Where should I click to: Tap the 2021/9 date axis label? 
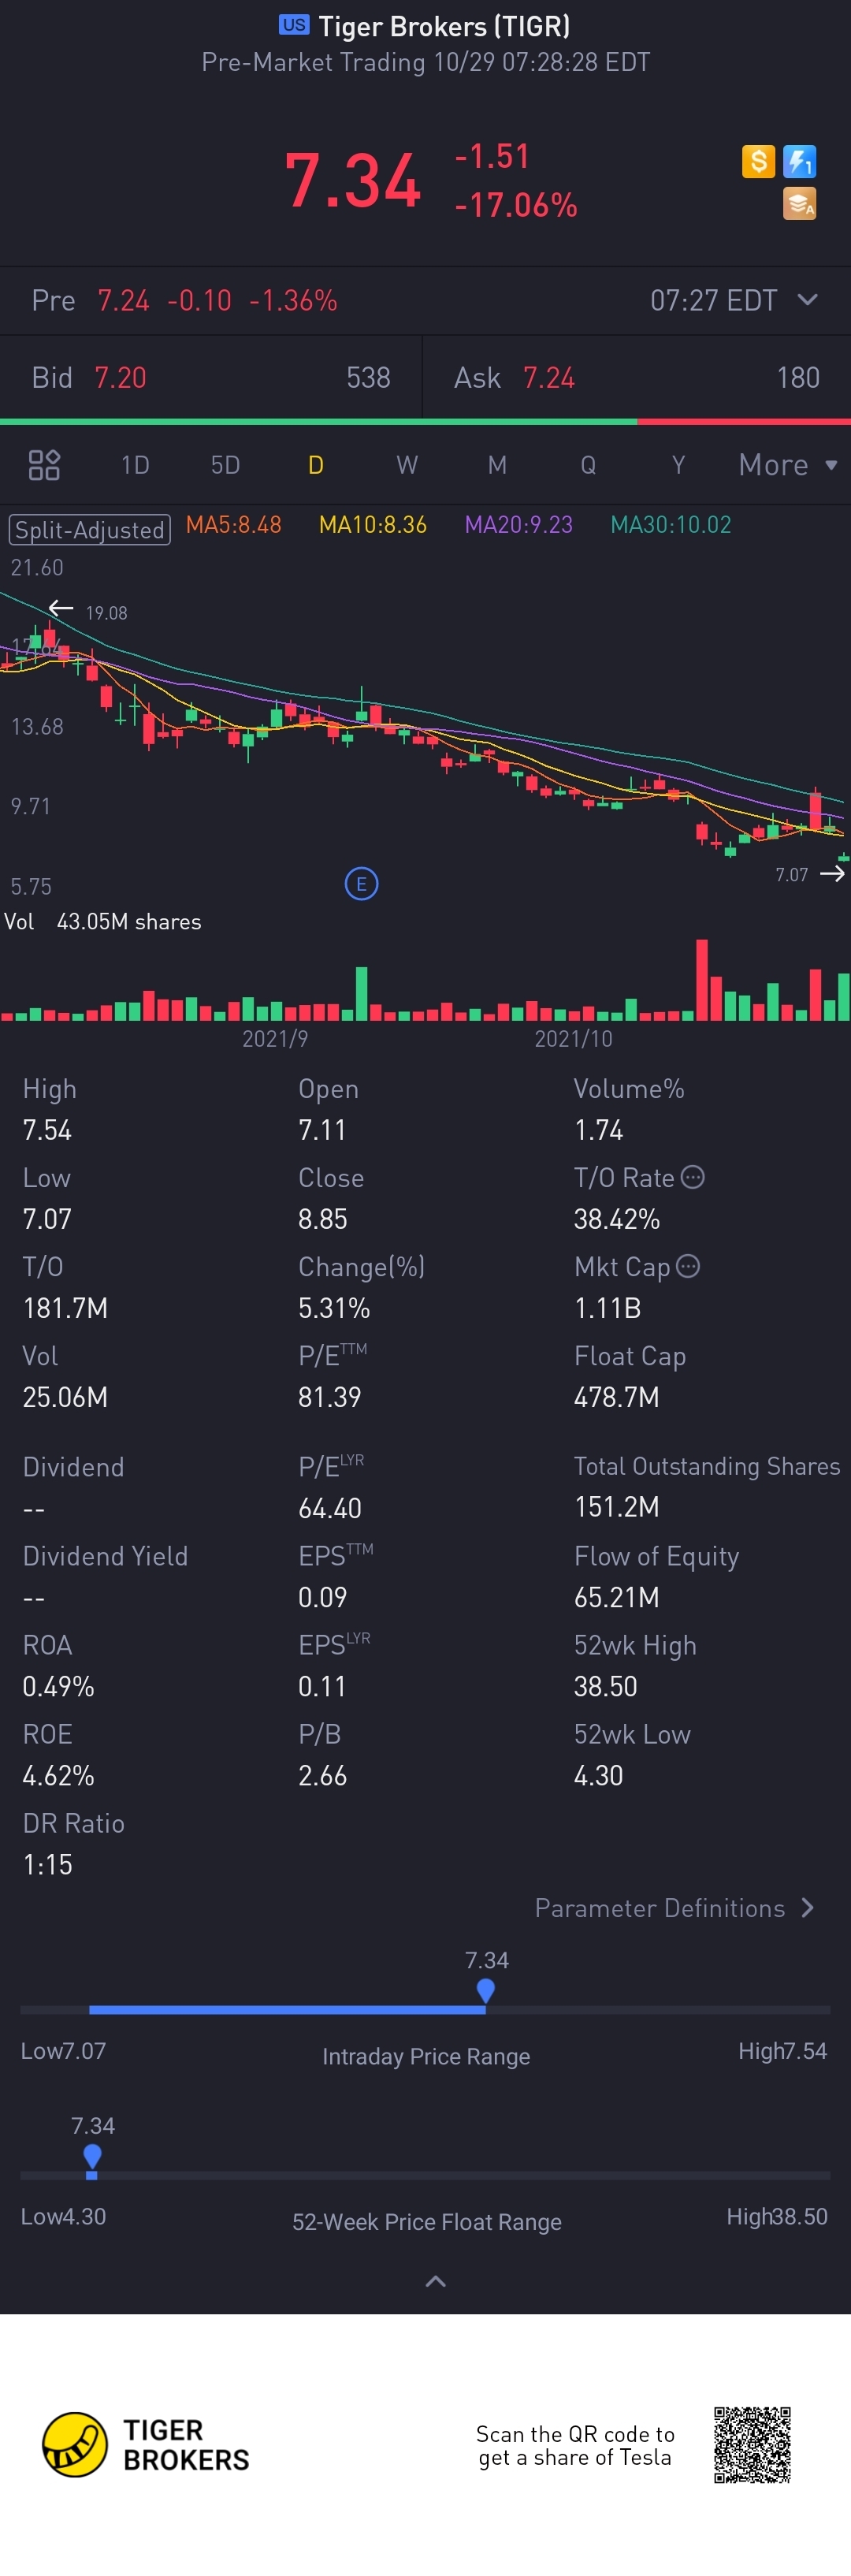(x=275, y=1039)
